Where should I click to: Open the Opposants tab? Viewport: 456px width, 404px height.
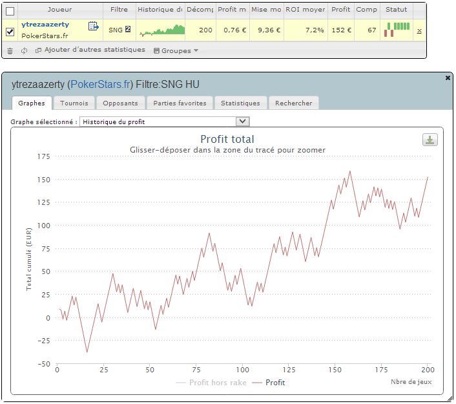120,103
